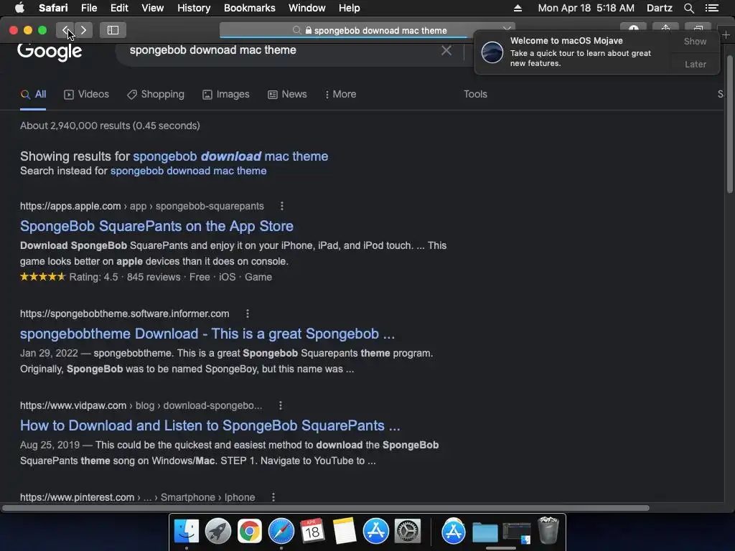Switch to the Shopping results tab

[156, 94]
